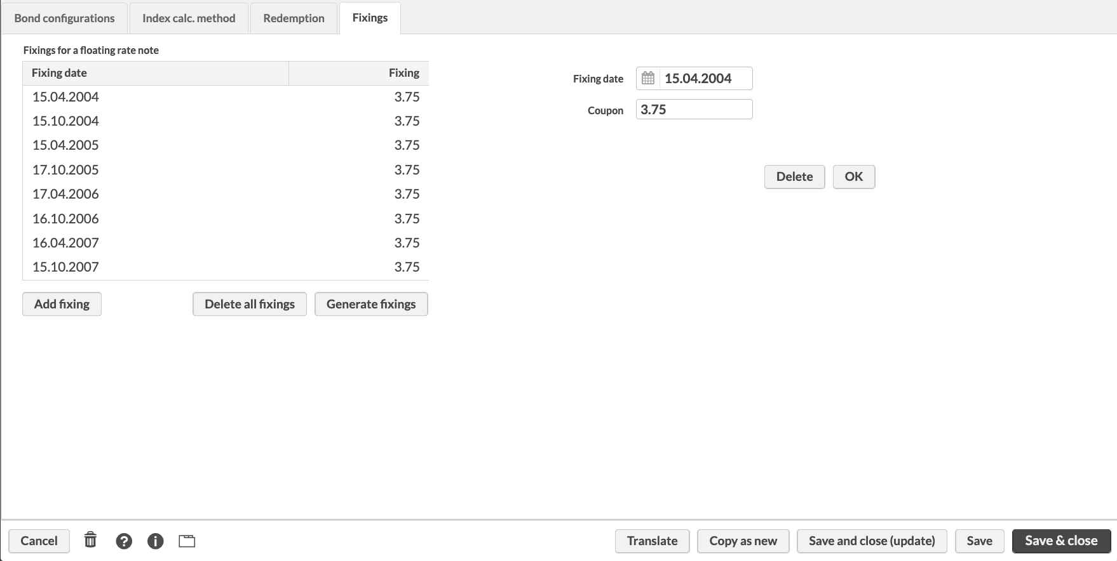1117x561 pixels.
Task: Open the info icon in footer
Action: coord(155,541)
